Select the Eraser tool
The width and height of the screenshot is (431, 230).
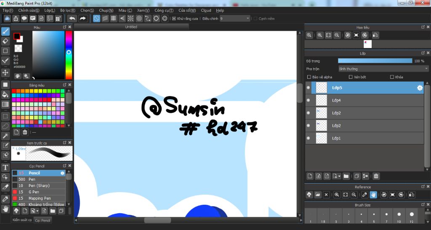pos(5,41)
